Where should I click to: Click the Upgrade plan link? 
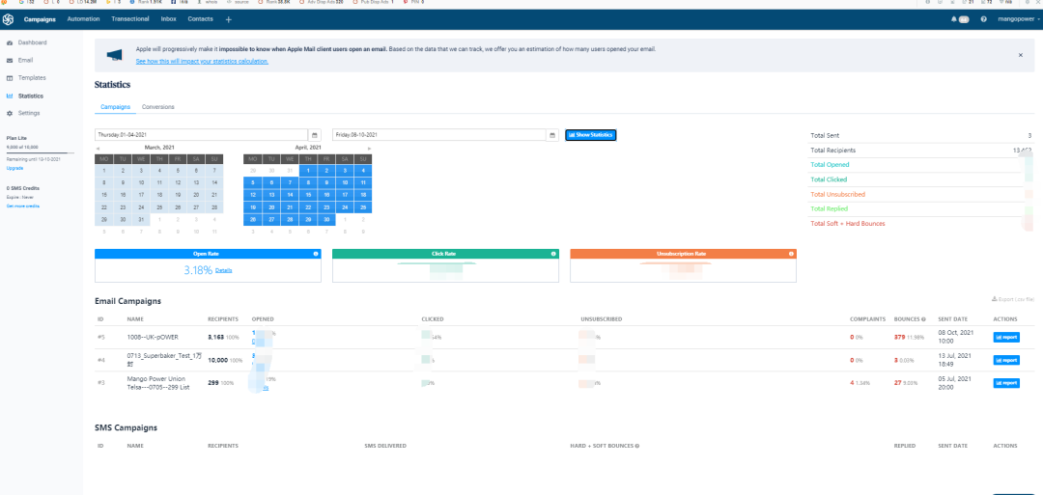tap(14, 168)
